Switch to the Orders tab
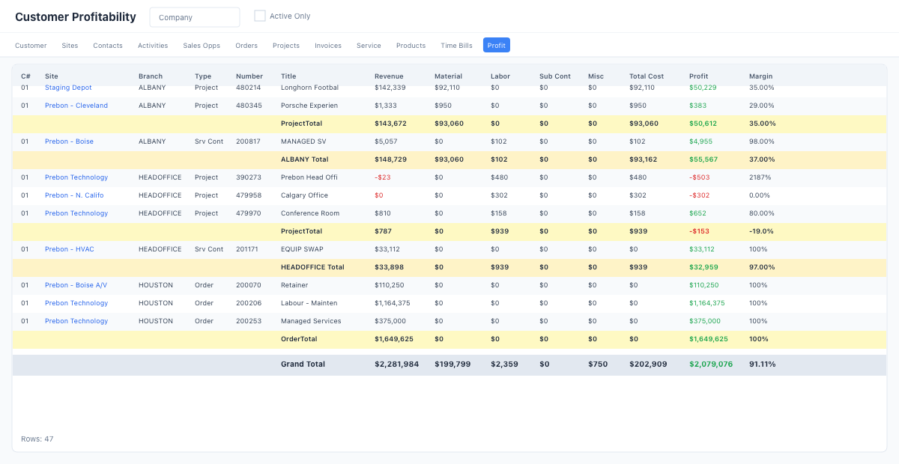Image resolution: width=899 pixels, height=464 pixels. [246, 46]
